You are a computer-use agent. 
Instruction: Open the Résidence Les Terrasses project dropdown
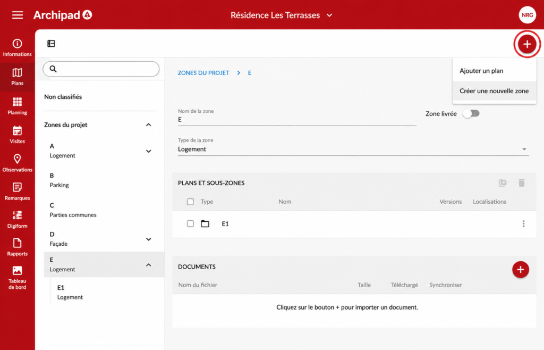282,15
